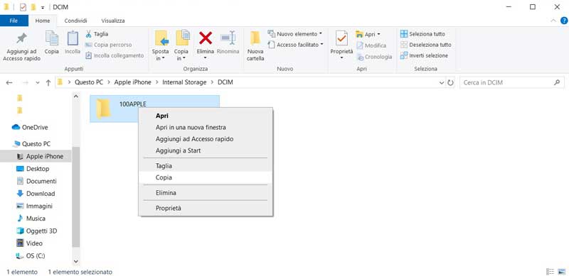Select the Home ribbon tab
This screenshot has height=276, width=569.
[x=43, y=21]
